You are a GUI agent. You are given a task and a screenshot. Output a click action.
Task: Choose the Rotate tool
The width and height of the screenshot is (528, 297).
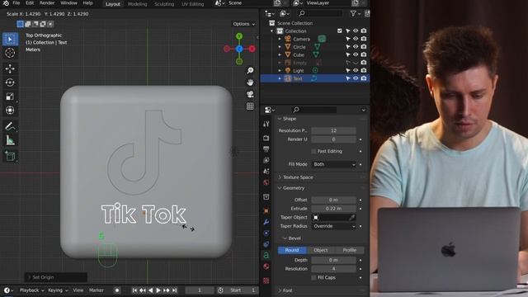10,82
